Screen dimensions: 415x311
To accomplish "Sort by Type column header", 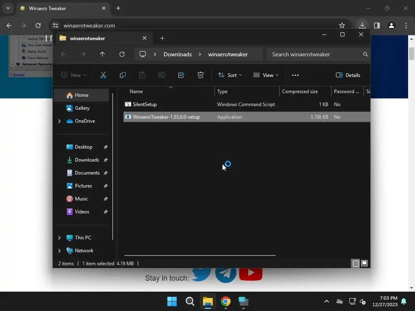I will coord(247,92).
